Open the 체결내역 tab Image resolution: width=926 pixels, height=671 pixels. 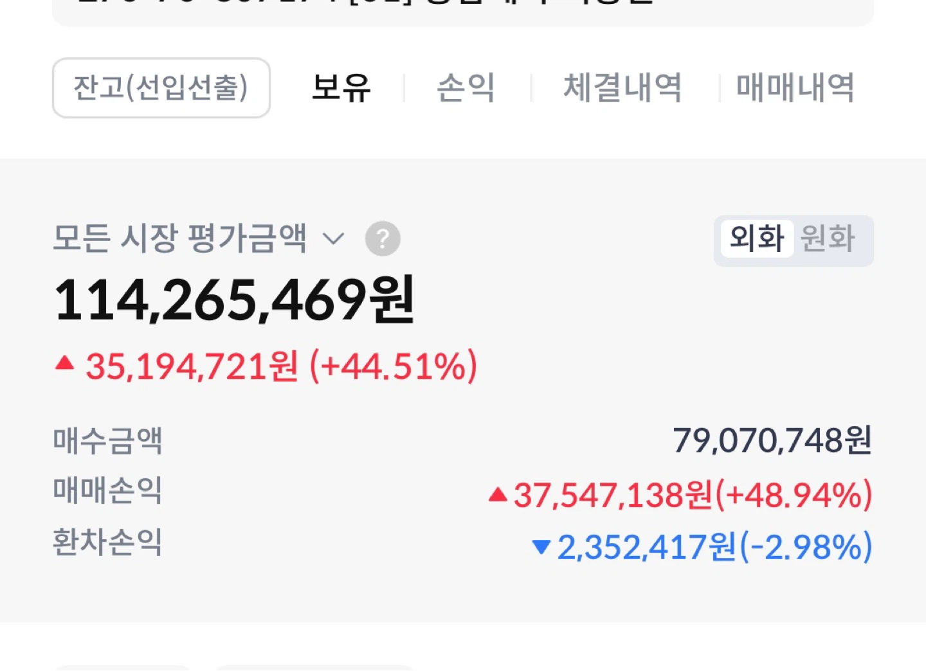[x=622, y=88]
